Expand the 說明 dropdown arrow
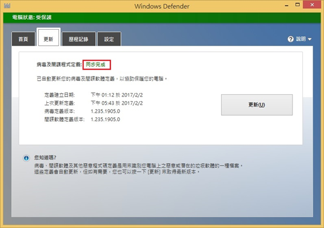 pyautogui.click(x=309, y=39)
